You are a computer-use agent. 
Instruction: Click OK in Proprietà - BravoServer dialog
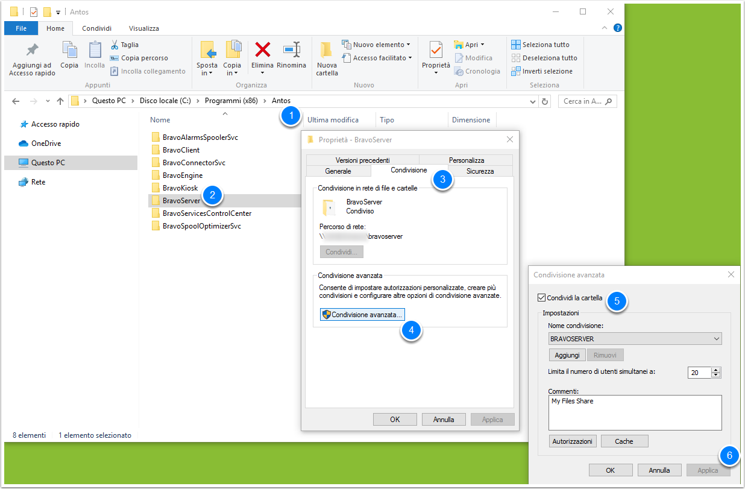coord(395,420)
